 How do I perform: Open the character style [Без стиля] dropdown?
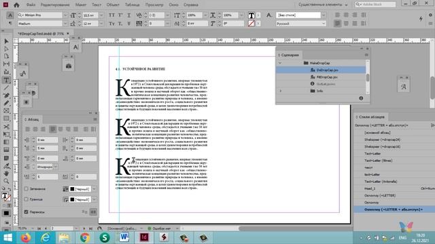(324, 15)
